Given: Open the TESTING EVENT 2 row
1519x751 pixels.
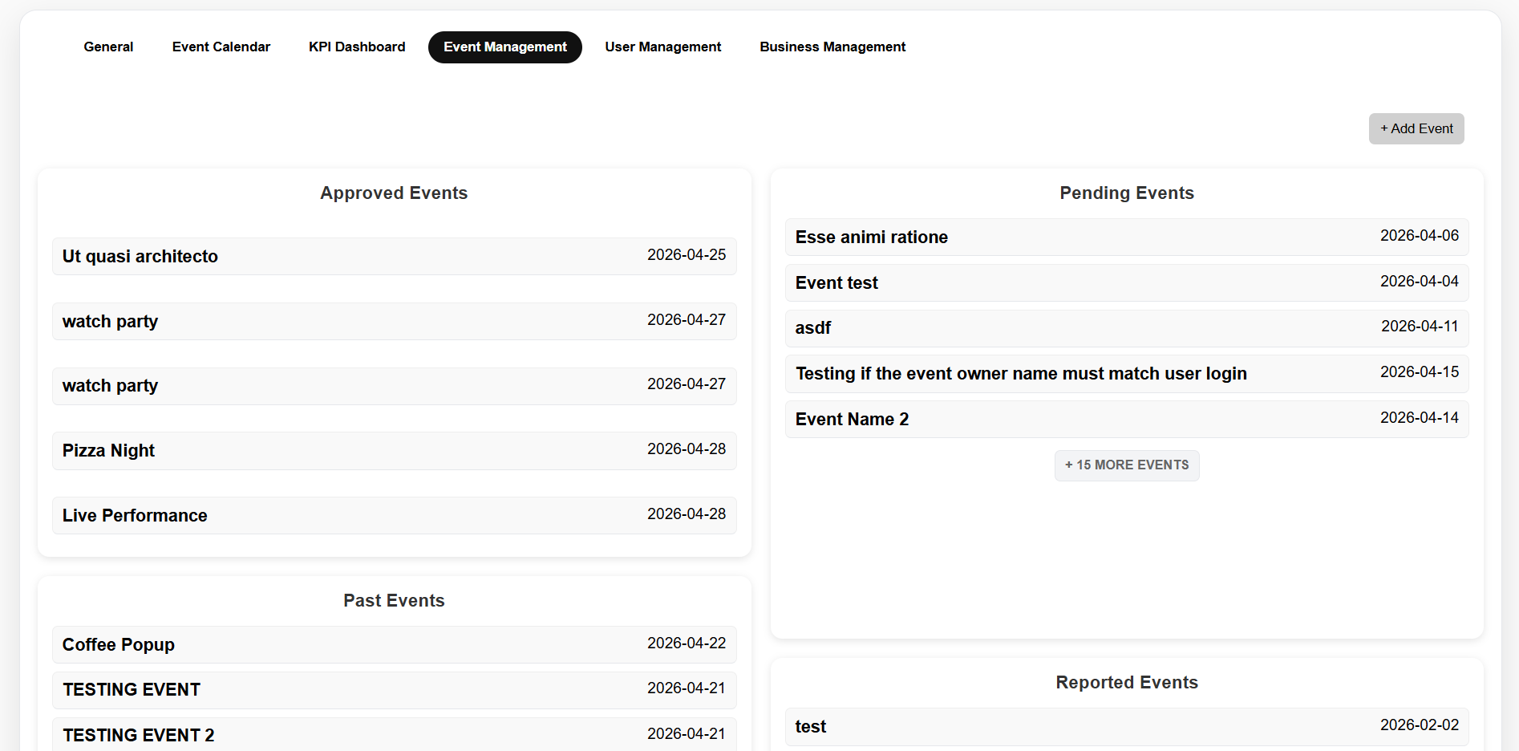Looking at the screenshot, I should [395, 735].
